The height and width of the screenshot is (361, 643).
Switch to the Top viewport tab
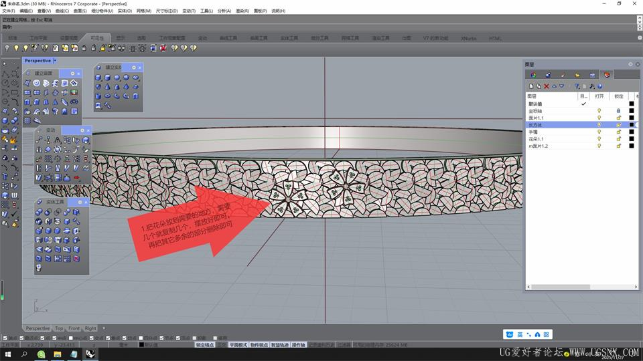coord(59,328)
